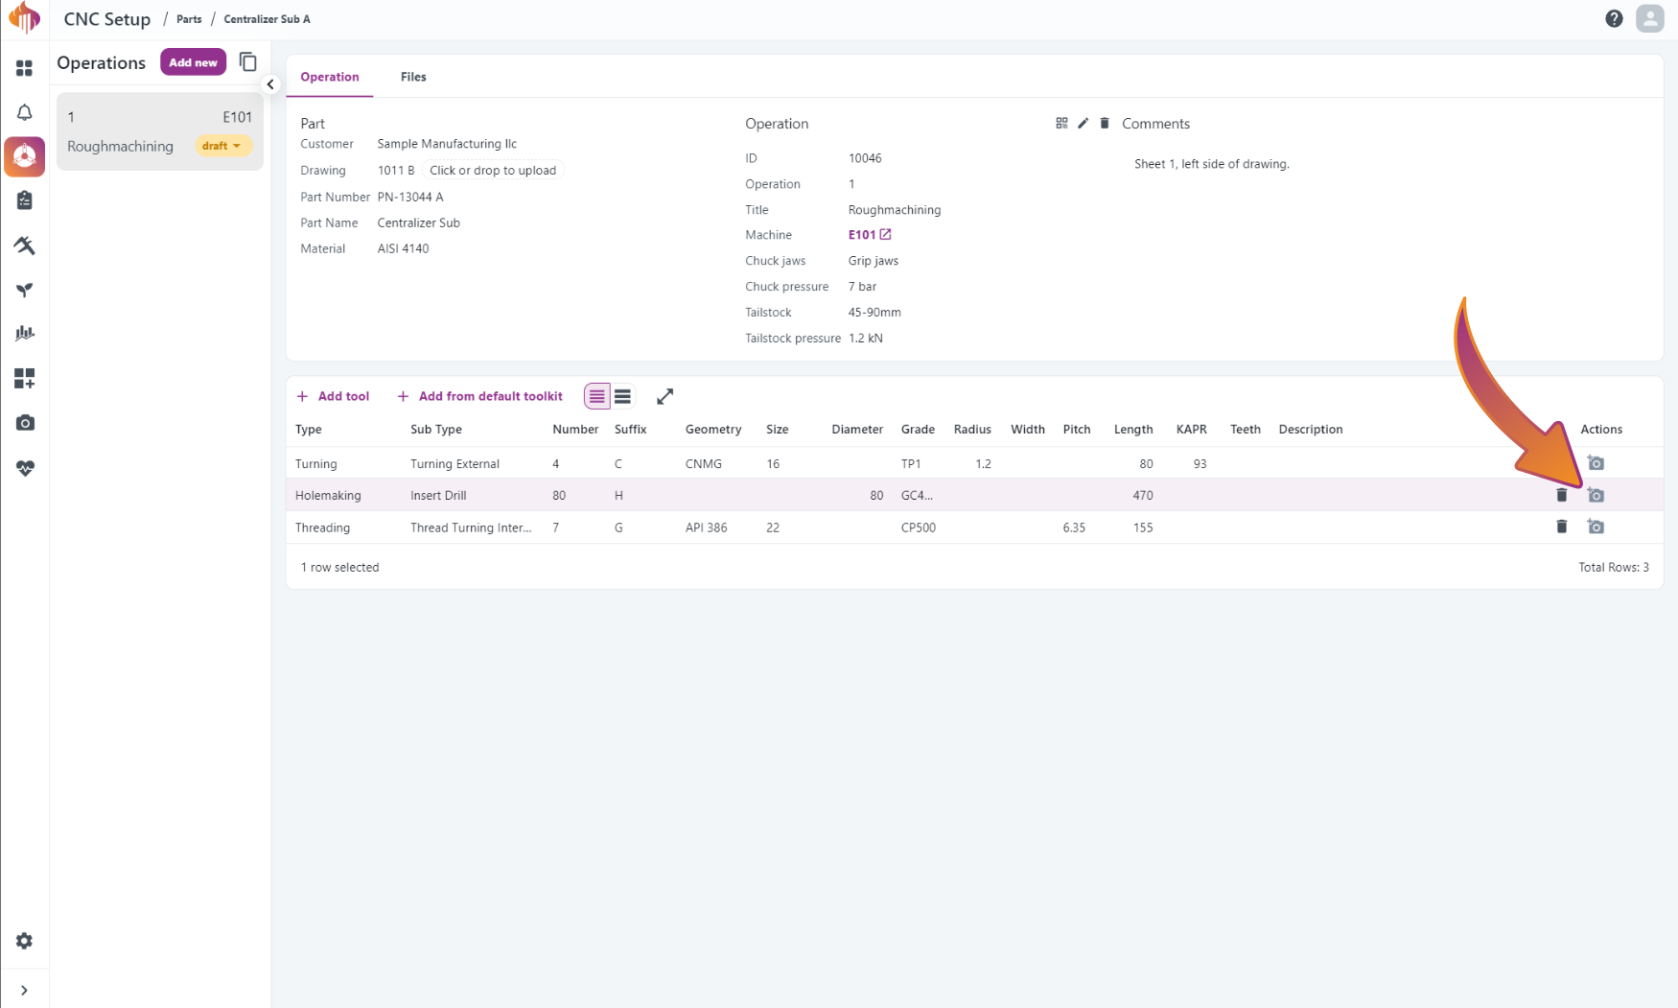Open the draft status dropdown
The image size is (1678, 1008).
tap(222, 146)
